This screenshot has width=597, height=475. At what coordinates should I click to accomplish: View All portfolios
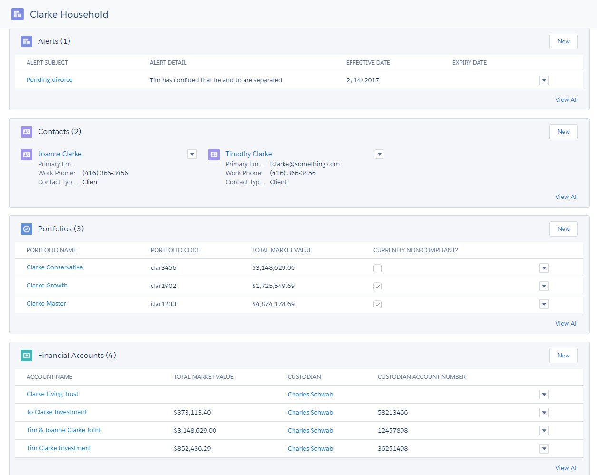(566, 324)
